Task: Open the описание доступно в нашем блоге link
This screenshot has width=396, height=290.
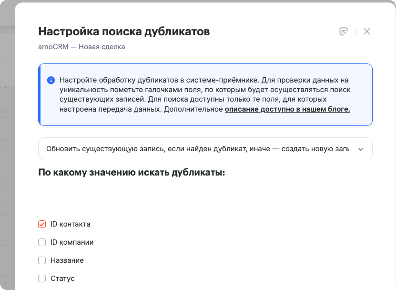Action: [x=287, y=109]
